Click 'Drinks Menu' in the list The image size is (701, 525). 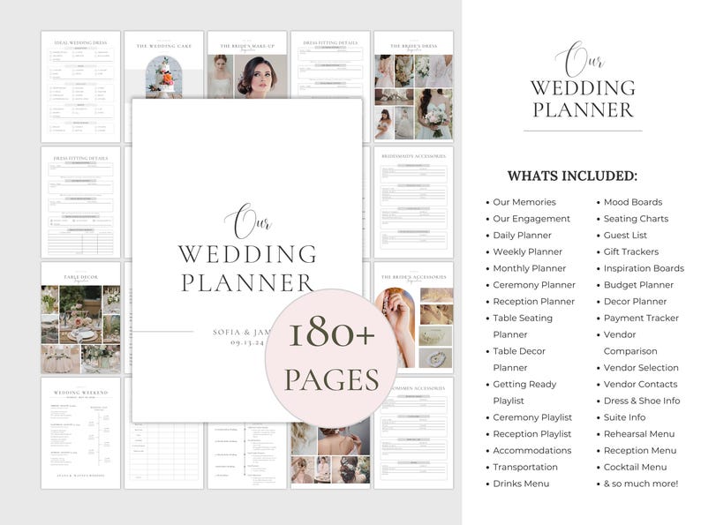point(521,484)
